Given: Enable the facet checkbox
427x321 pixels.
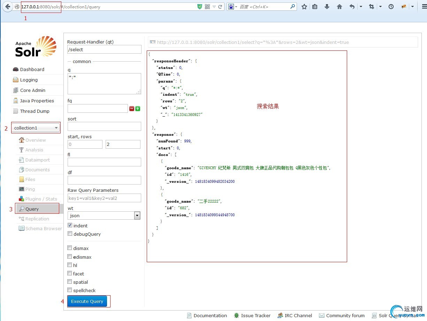Looking at the screenshot, I should pos(70,273).
